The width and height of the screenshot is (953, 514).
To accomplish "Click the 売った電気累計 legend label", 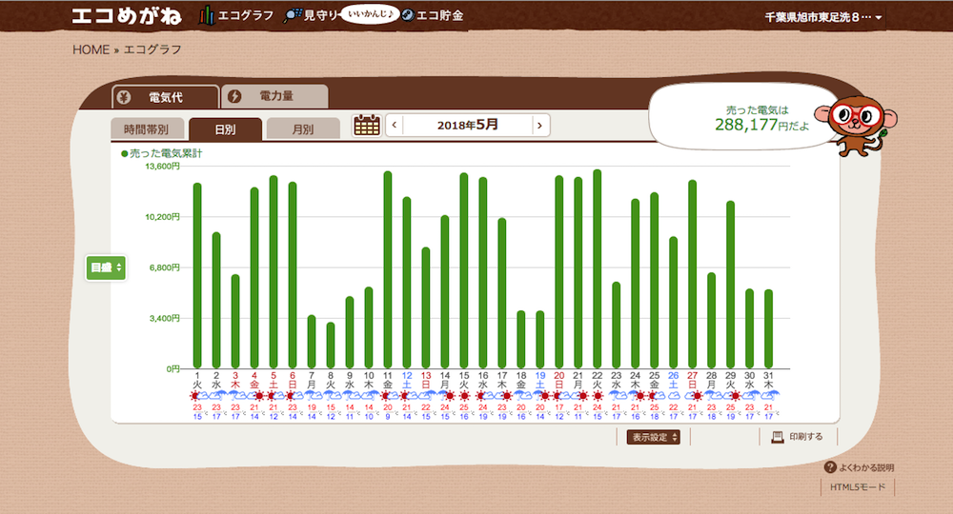I will pyautogui.click(x=162, y=153).
